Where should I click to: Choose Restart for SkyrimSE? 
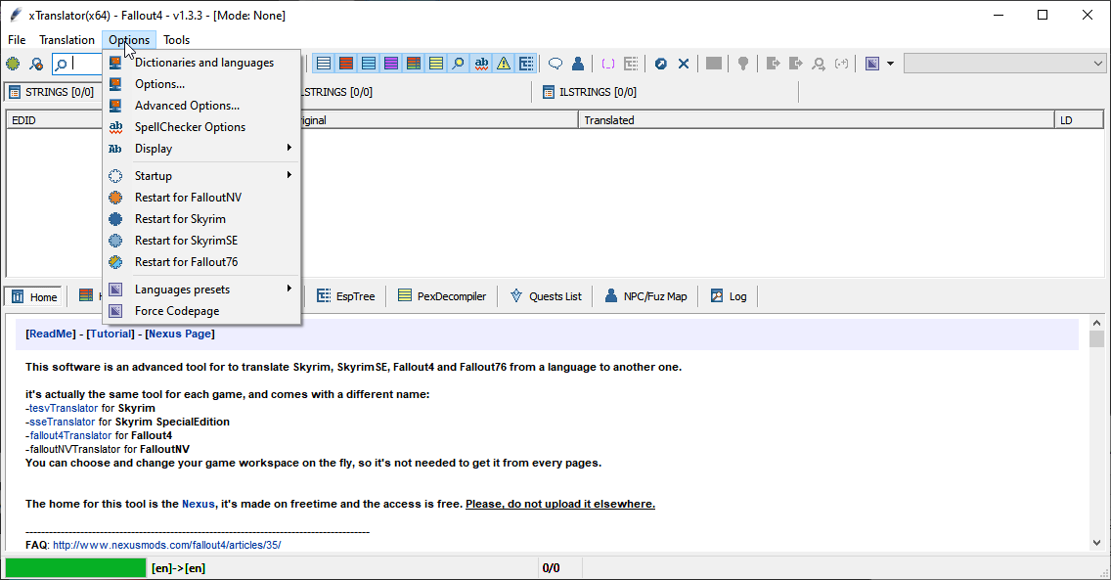[x=201, y=241]
